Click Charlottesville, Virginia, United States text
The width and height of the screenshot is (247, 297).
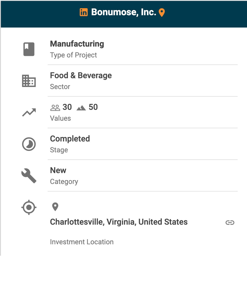(x=119, y=222)
